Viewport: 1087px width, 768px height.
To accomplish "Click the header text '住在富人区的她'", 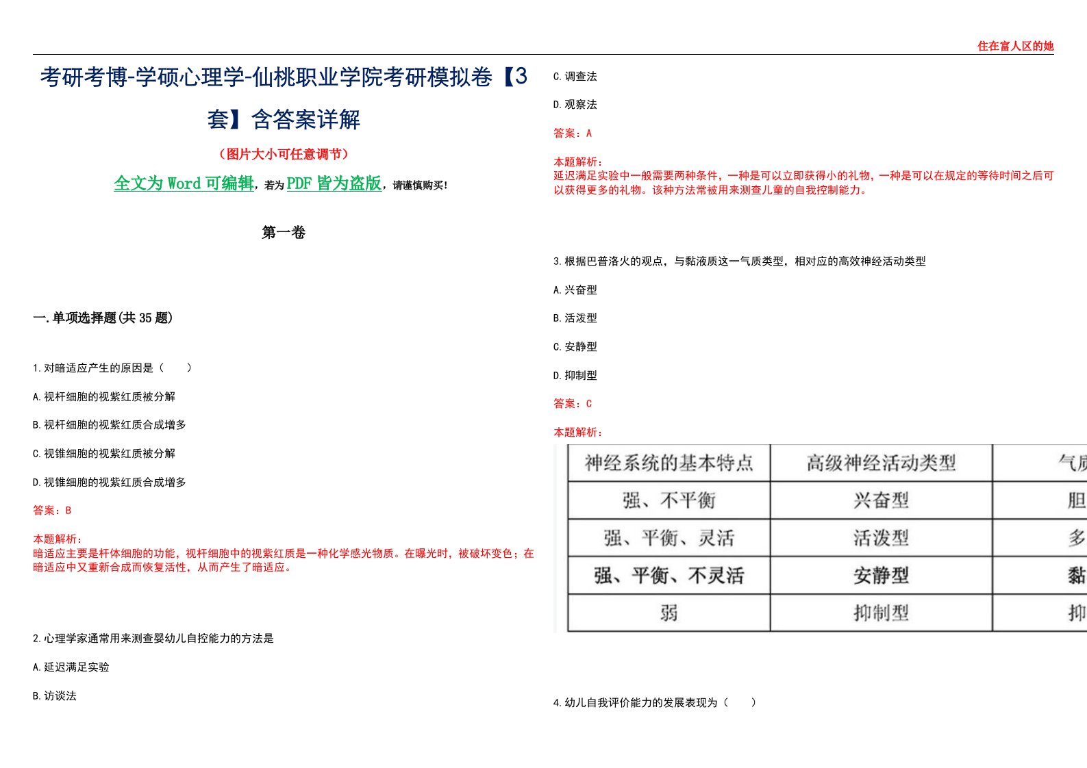I will coord(1015,46).
